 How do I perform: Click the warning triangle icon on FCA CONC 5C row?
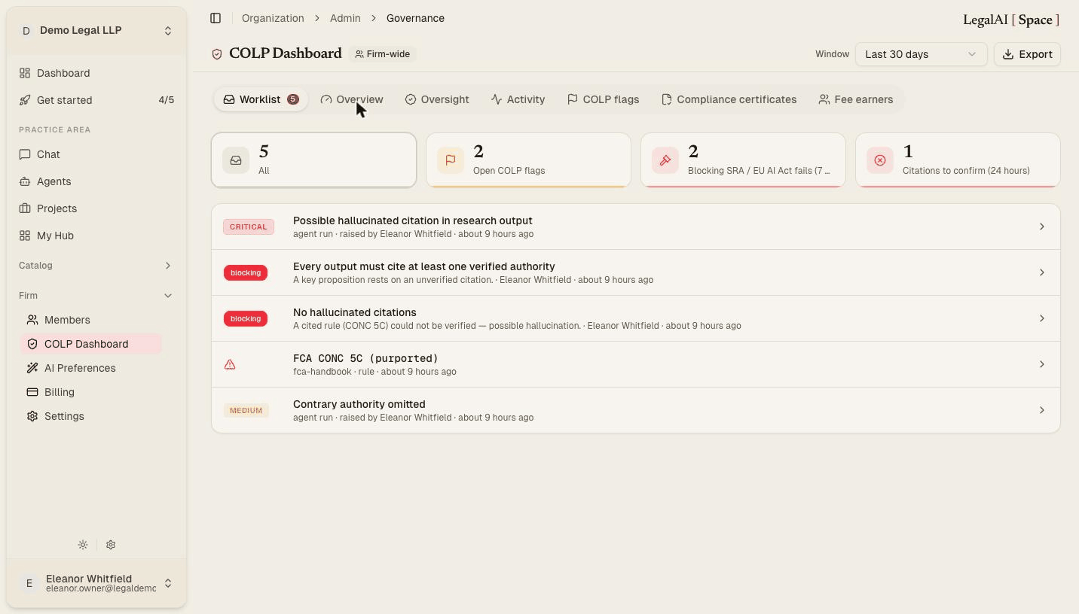[x=230, y=364]
